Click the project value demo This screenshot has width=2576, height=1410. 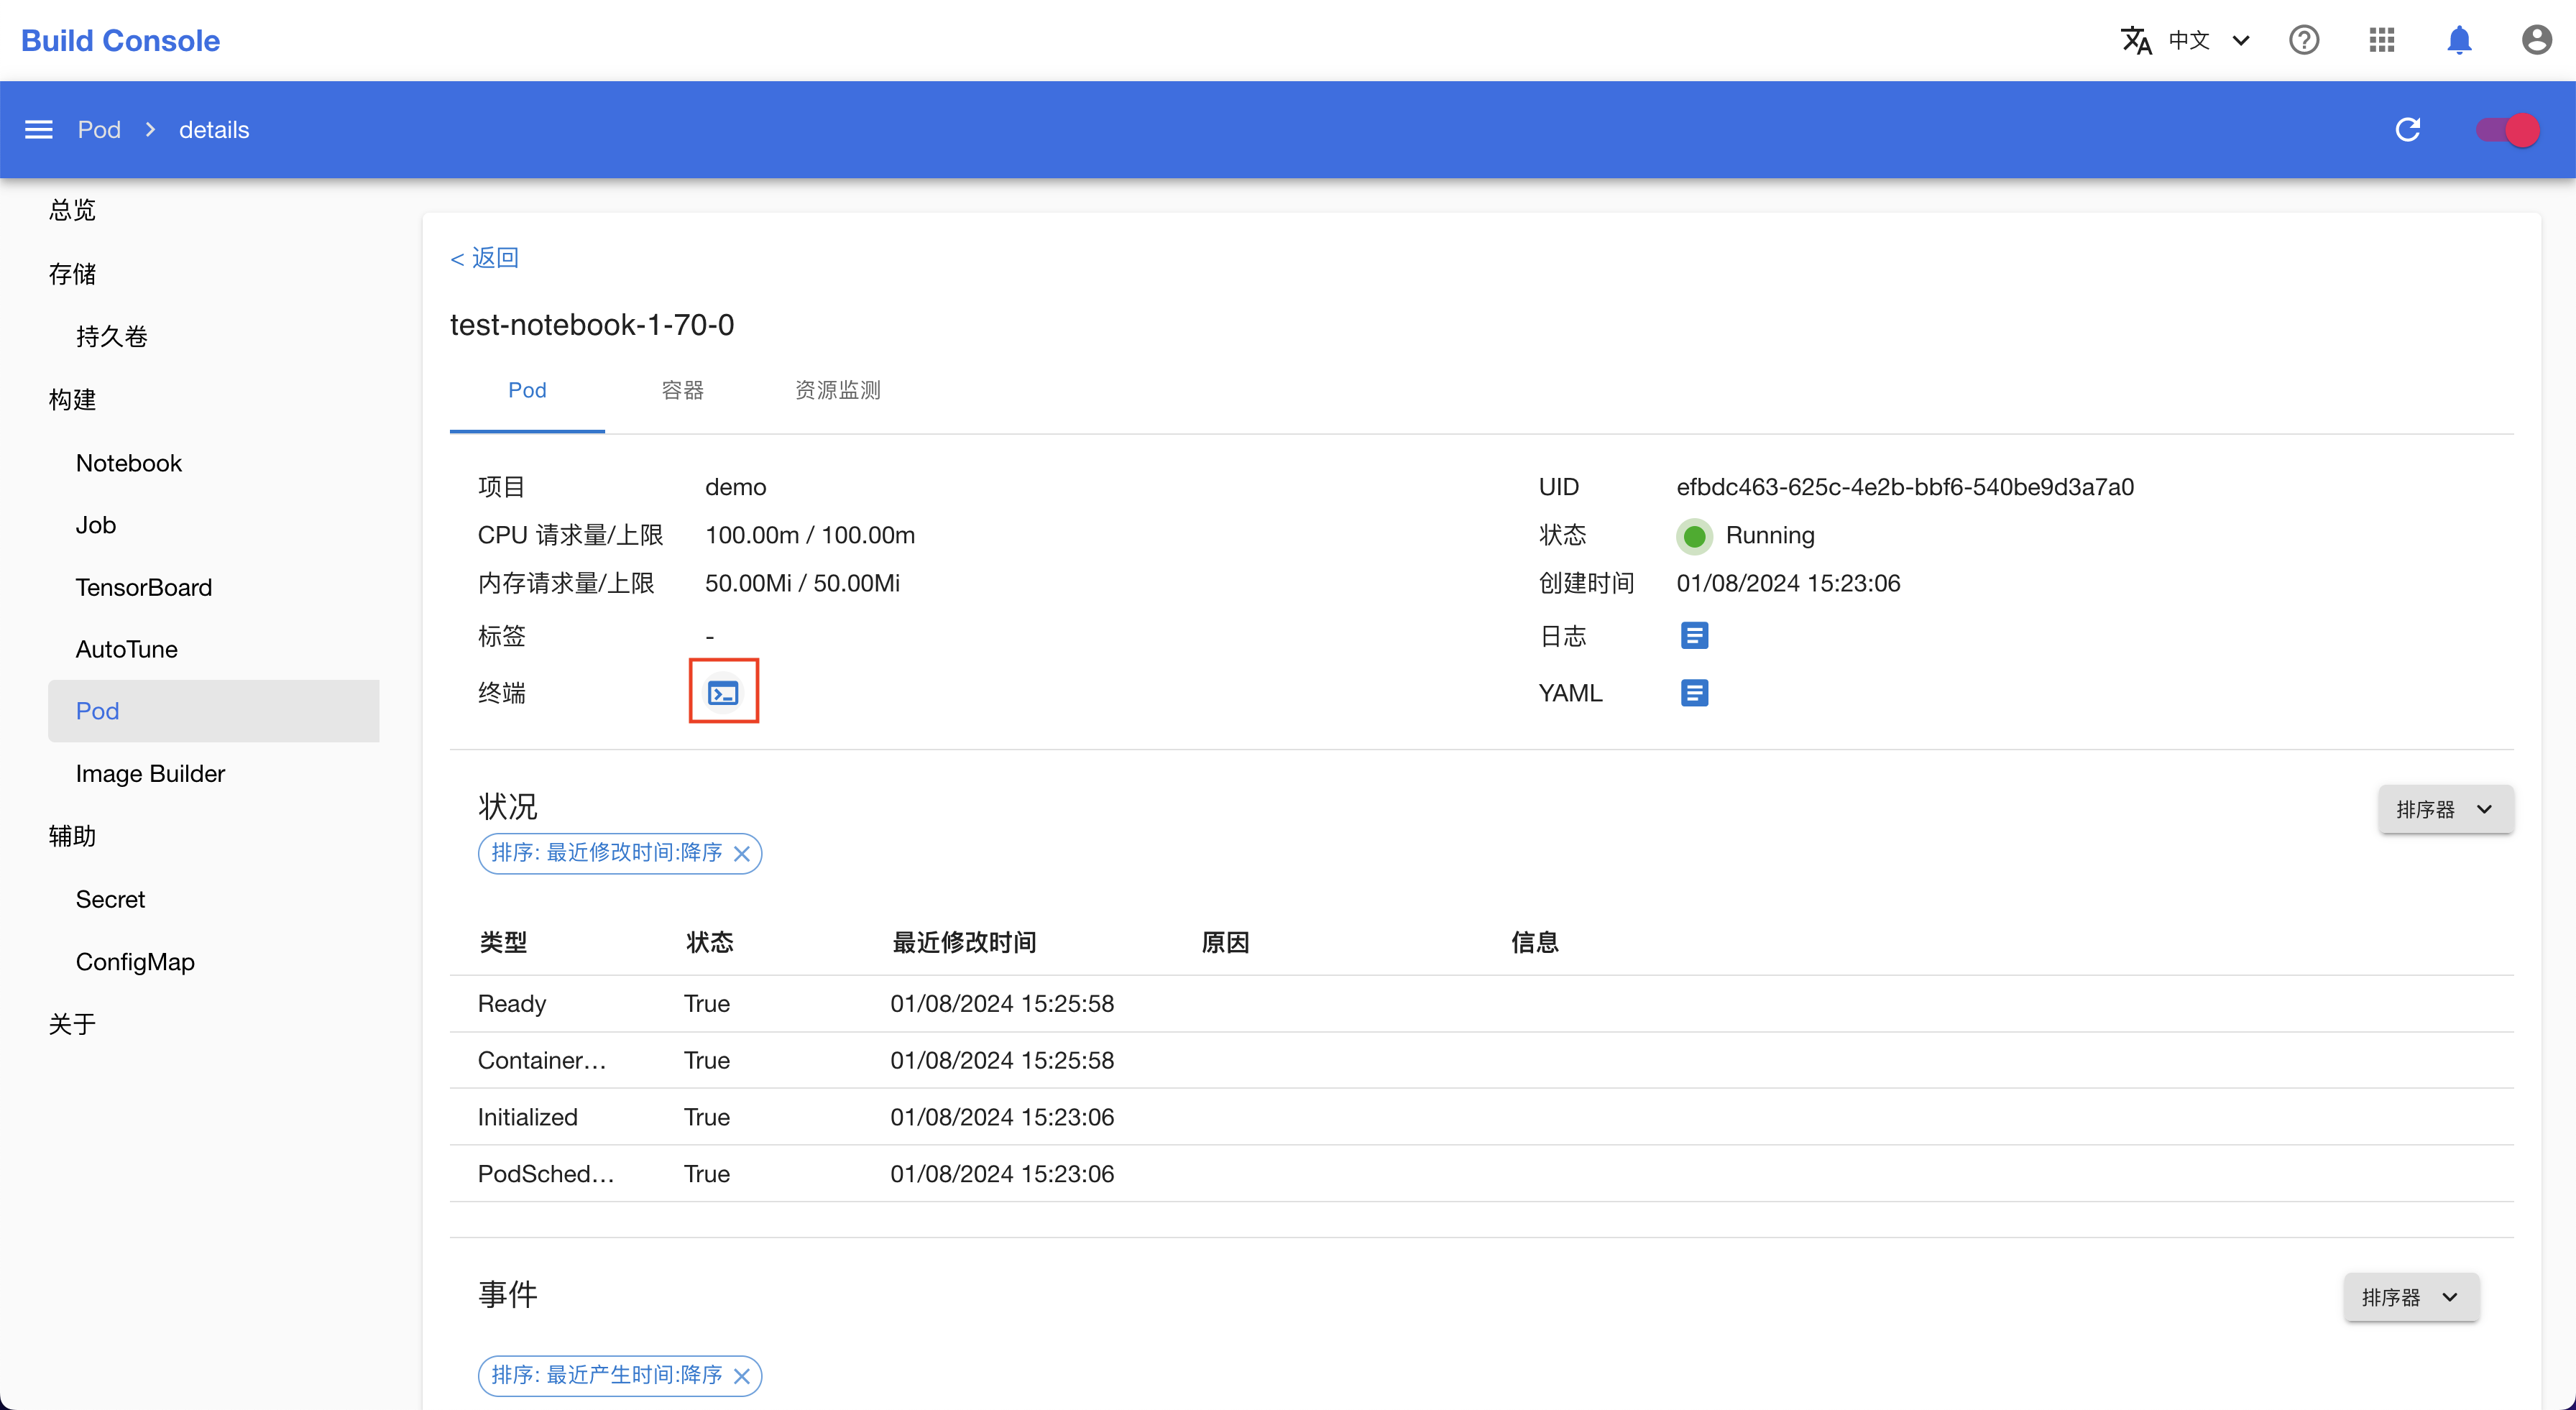pyautogui.click(x=736, y=487)
